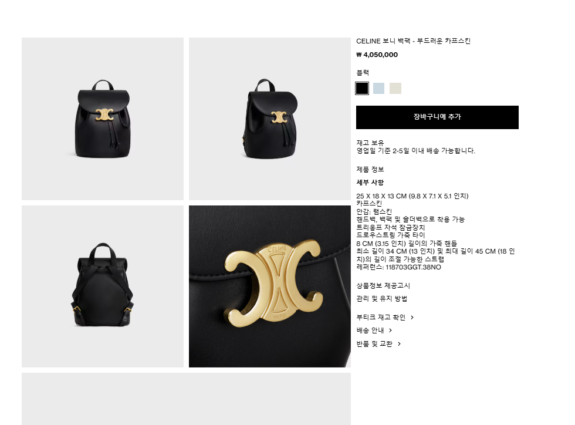Open the back view backpack image

[103, 286]
